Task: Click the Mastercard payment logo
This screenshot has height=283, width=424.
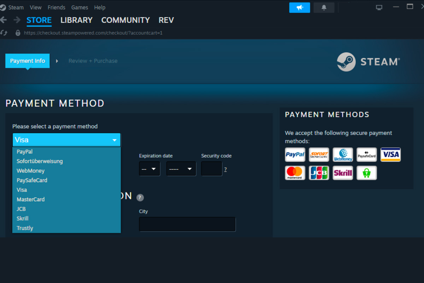Action: (295, 173)
